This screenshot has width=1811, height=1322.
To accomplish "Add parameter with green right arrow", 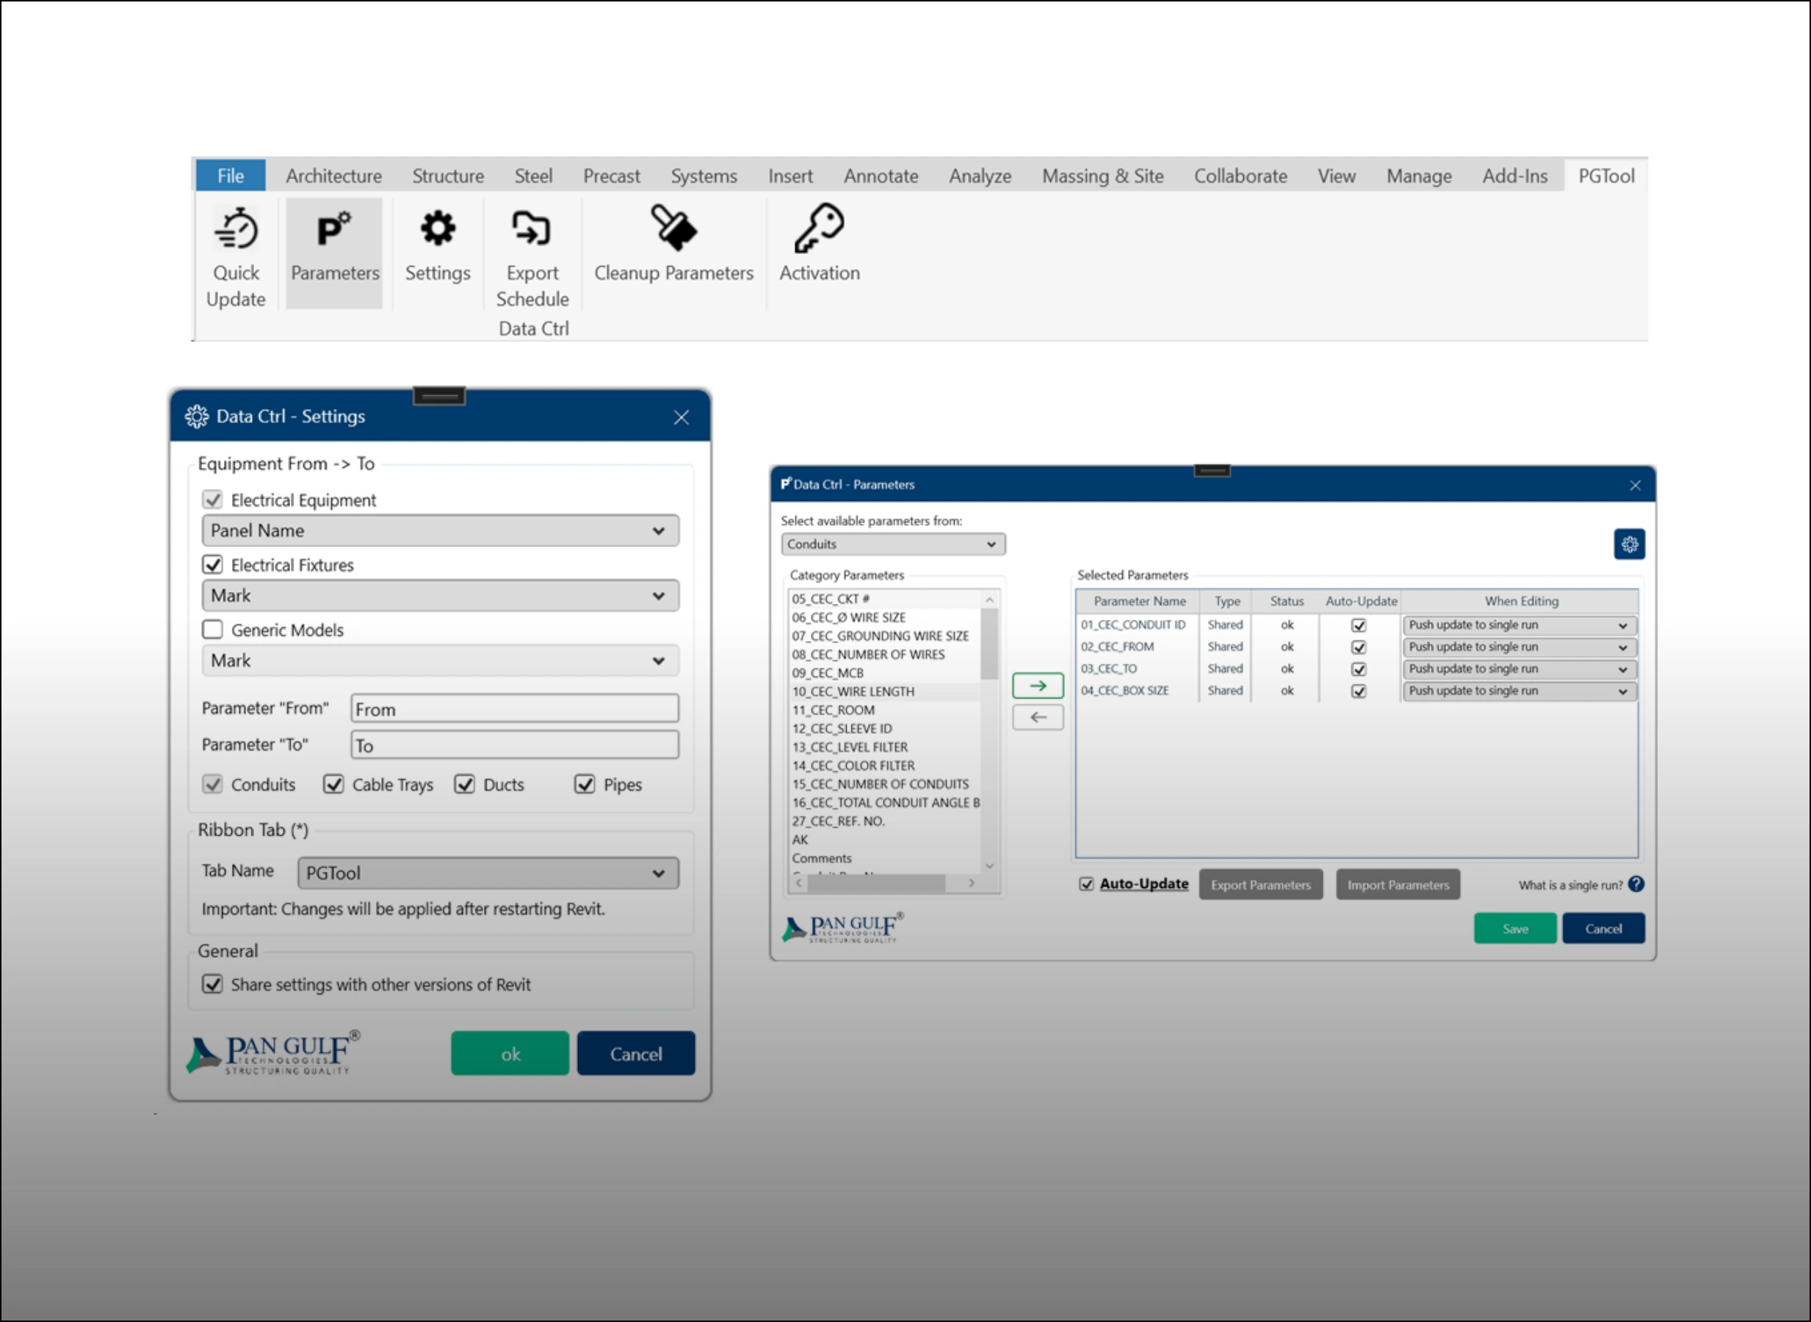I will [1037, 686].
